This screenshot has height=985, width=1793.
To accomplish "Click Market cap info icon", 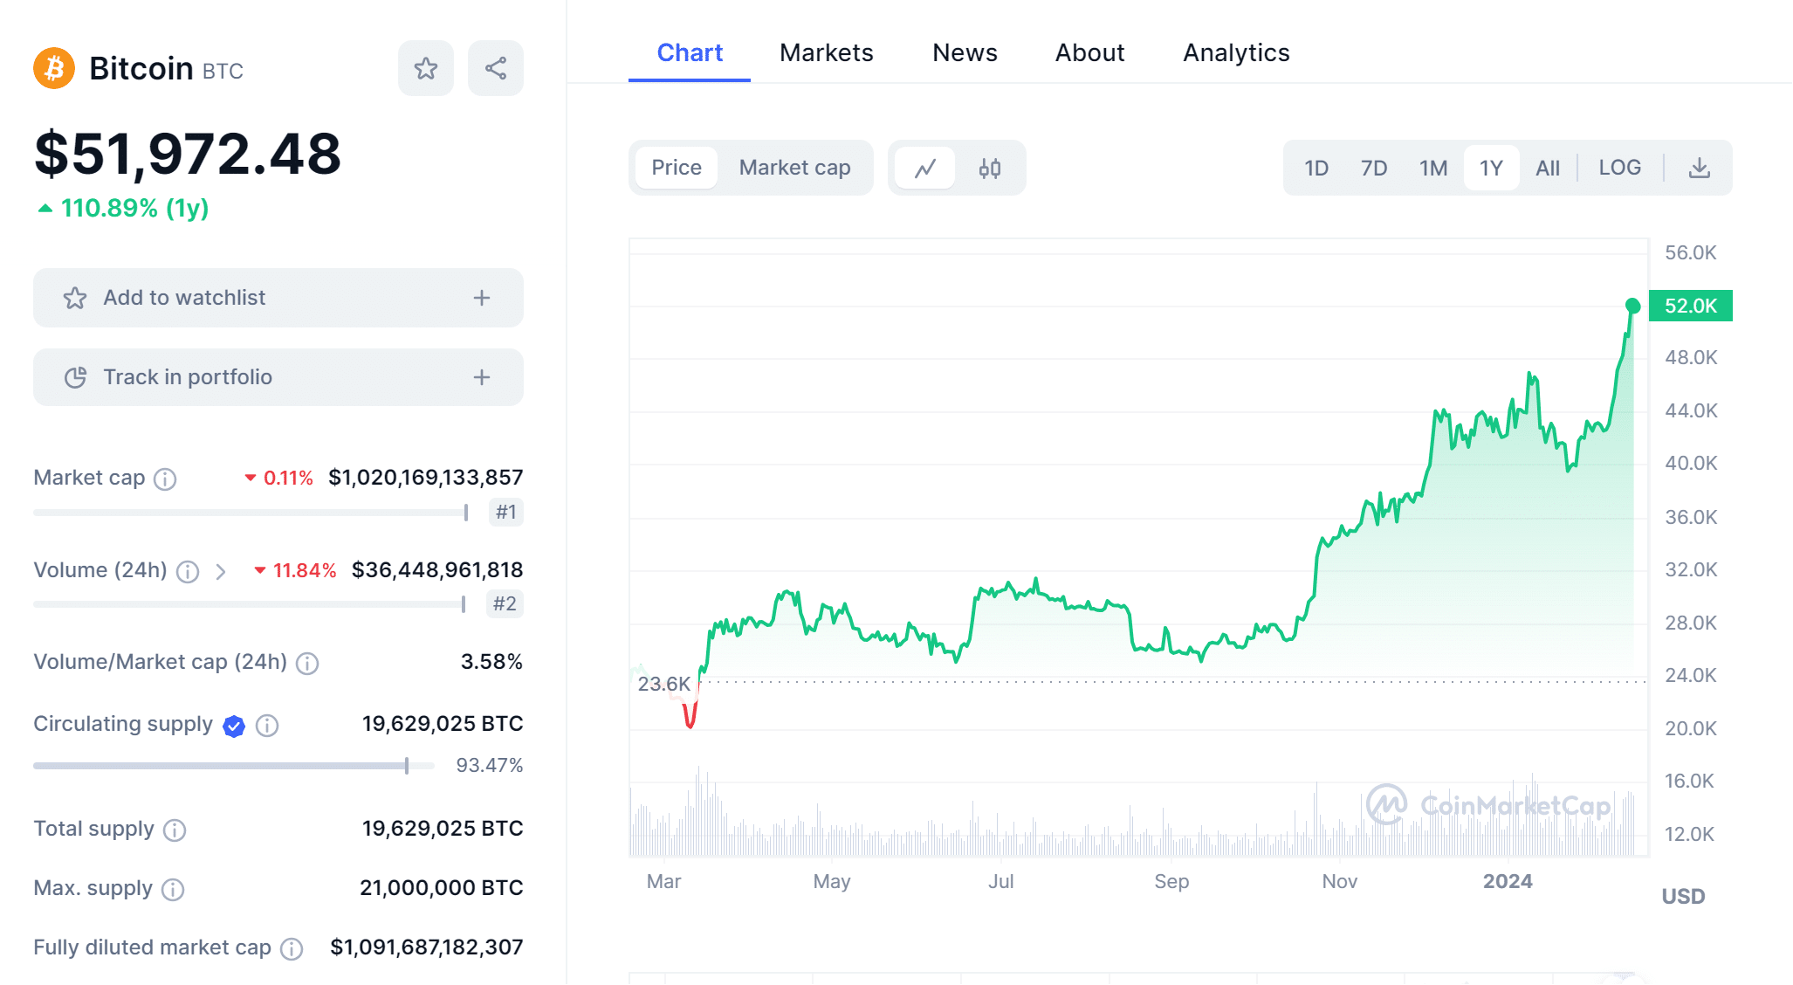I will (165, 479).
